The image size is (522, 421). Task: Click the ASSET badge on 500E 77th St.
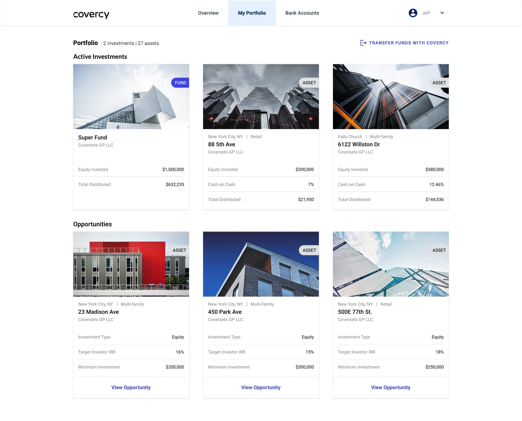pos(439,250)
